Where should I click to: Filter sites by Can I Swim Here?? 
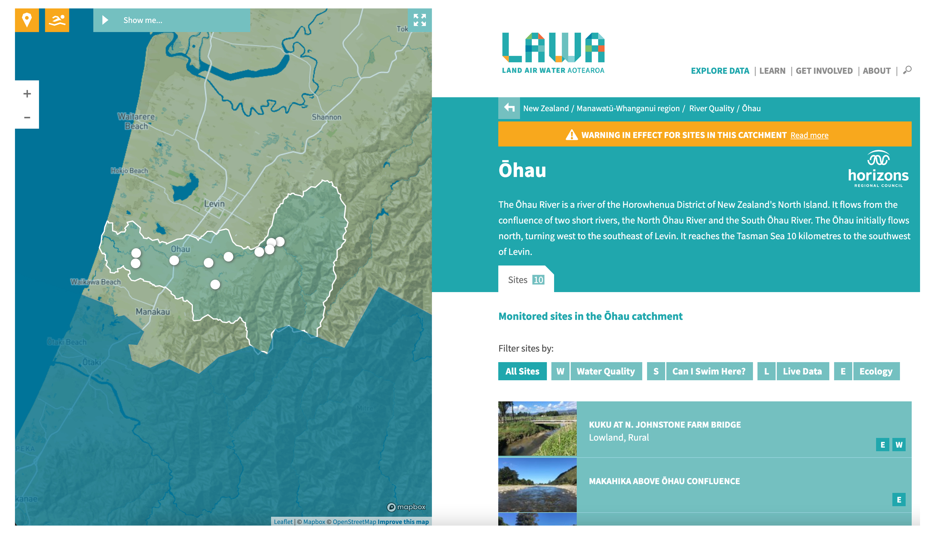pos(709,371)
